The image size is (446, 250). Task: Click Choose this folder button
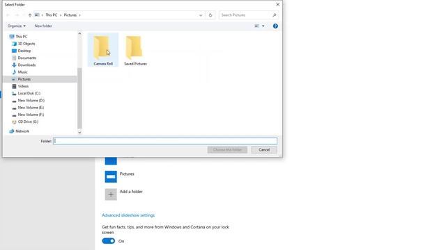coord(227,150)
